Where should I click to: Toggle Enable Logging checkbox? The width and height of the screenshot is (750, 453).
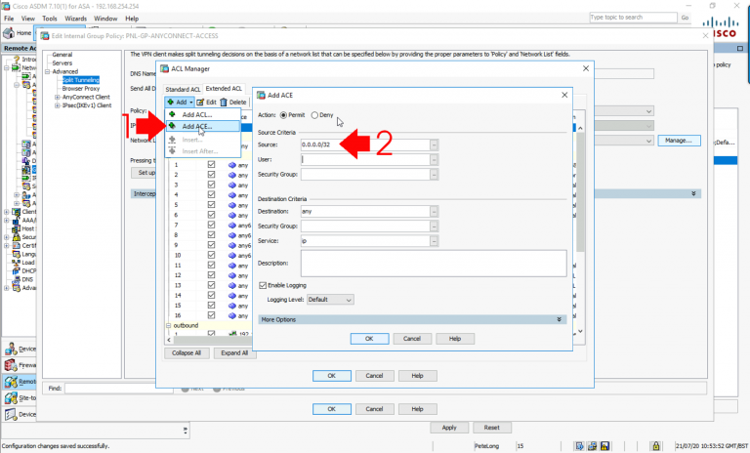(263, 285)
